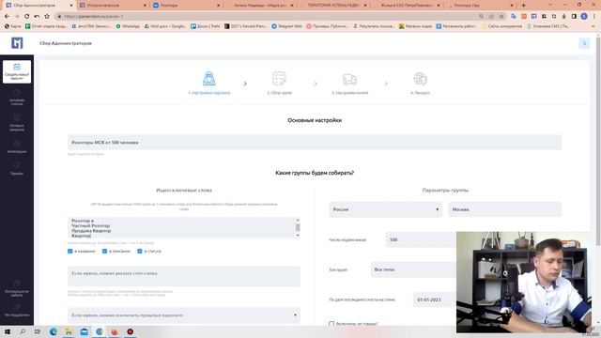Select step 1 'Настройки парсинга' icon
601x338 pixels.
(x=208, y=79)
